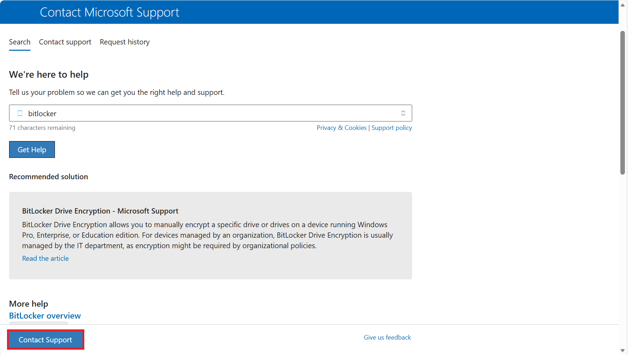Focus the problem description input with bitlocker
628x356 pixels.
point(211,113)
